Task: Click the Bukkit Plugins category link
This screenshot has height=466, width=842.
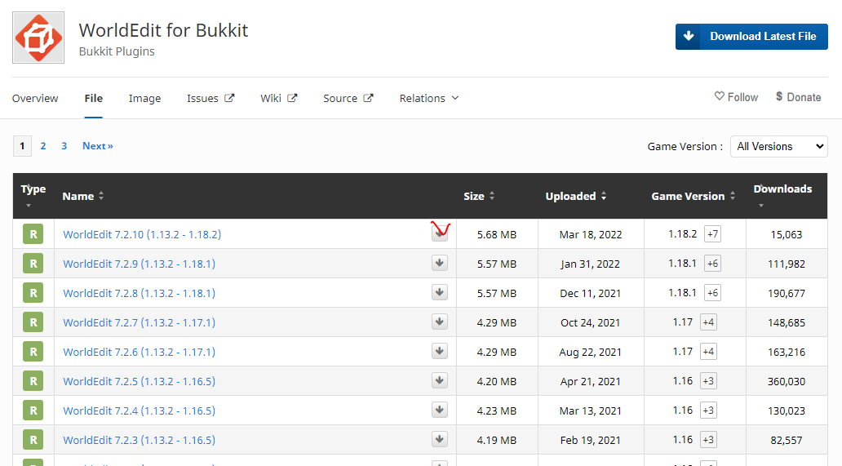Action: tap(117, 51)
